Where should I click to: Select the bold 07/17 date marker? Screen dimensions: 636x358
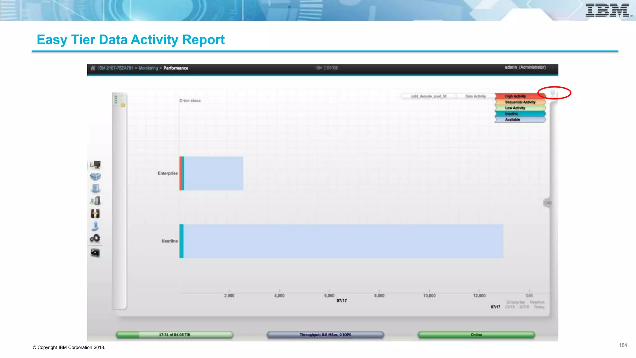point(495,307)
